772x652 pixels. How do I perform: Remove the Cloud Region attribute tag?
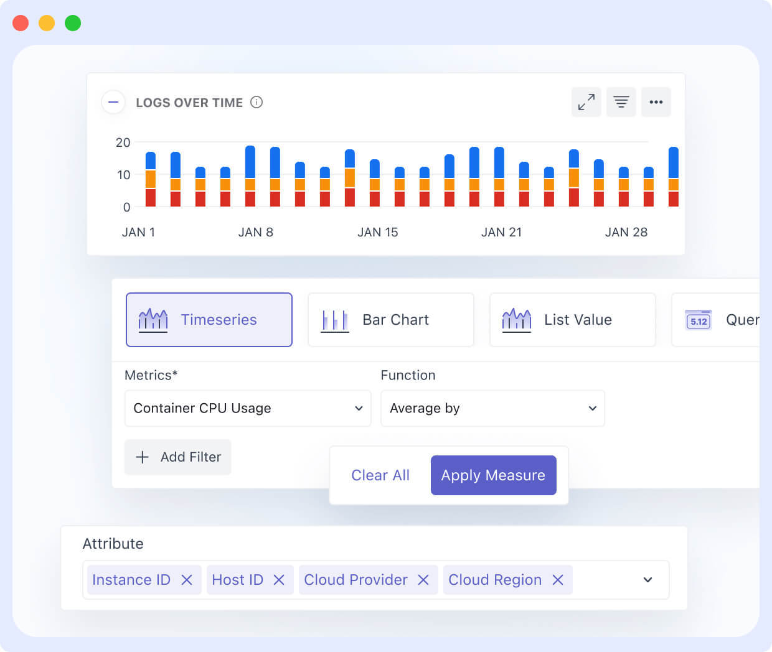[558, 580]
